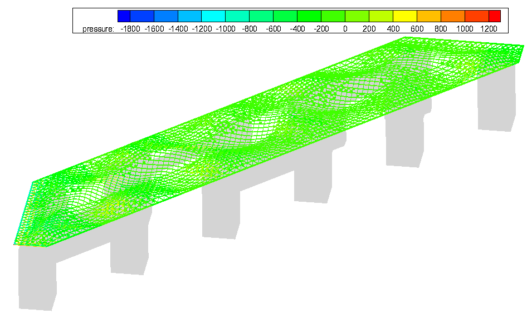This screenshot has height=314, width=527.
Task: Pick the swatch between -1600 and -1400
Action: 166,16
